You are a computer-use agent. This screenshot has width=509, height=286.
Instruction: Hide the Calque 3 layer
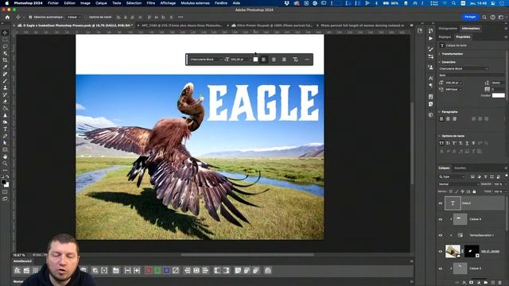(441, 269)
